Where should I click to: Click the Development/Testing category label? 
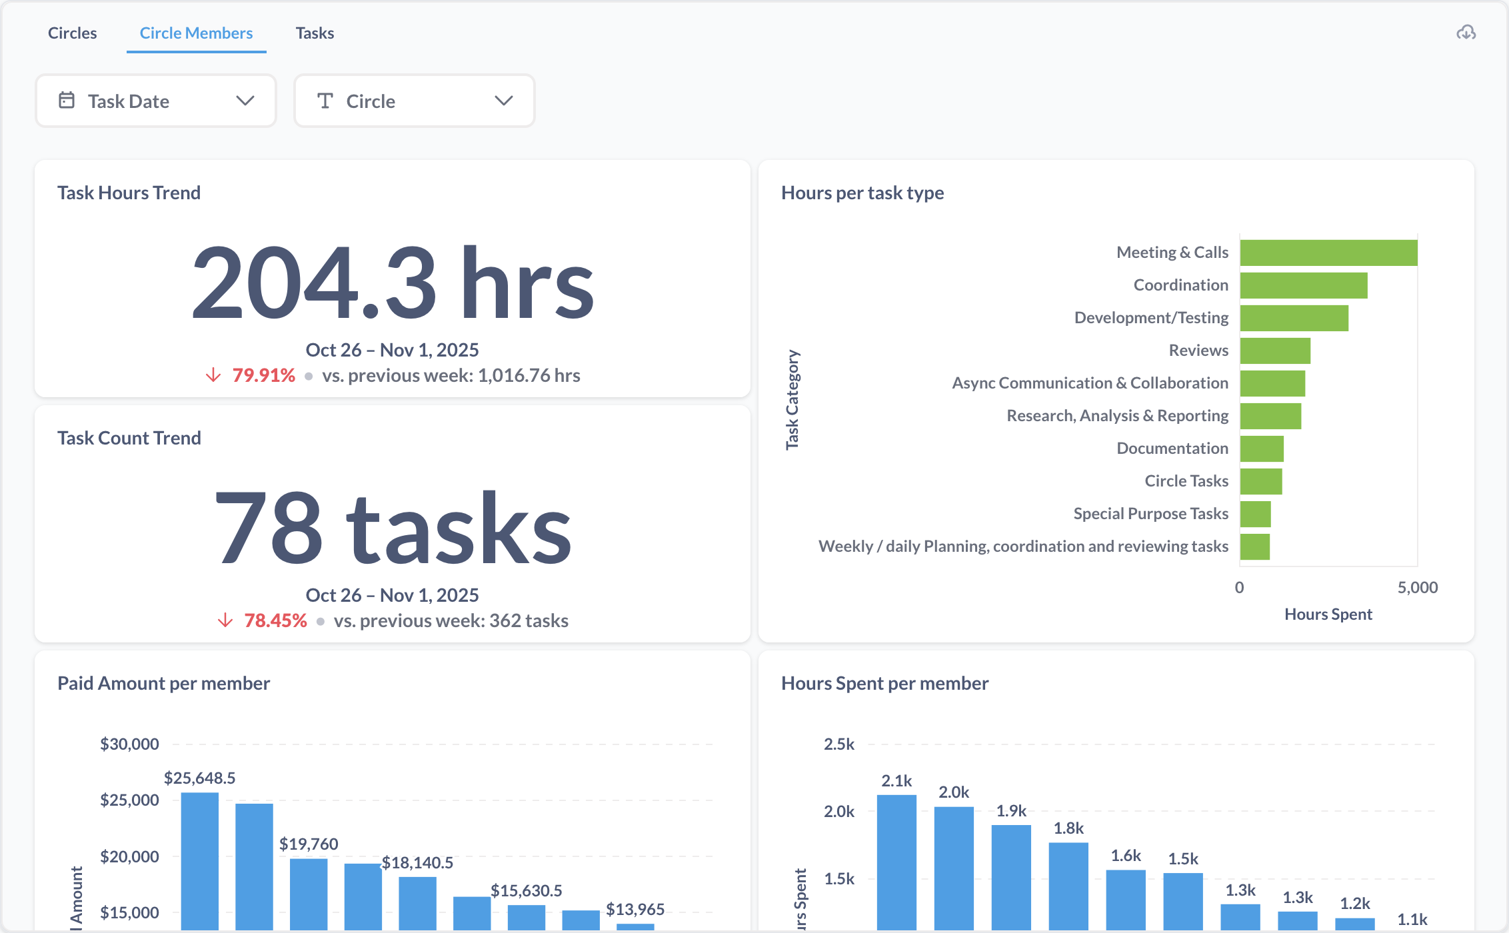pyautogui.click(x=1151, y=318)
